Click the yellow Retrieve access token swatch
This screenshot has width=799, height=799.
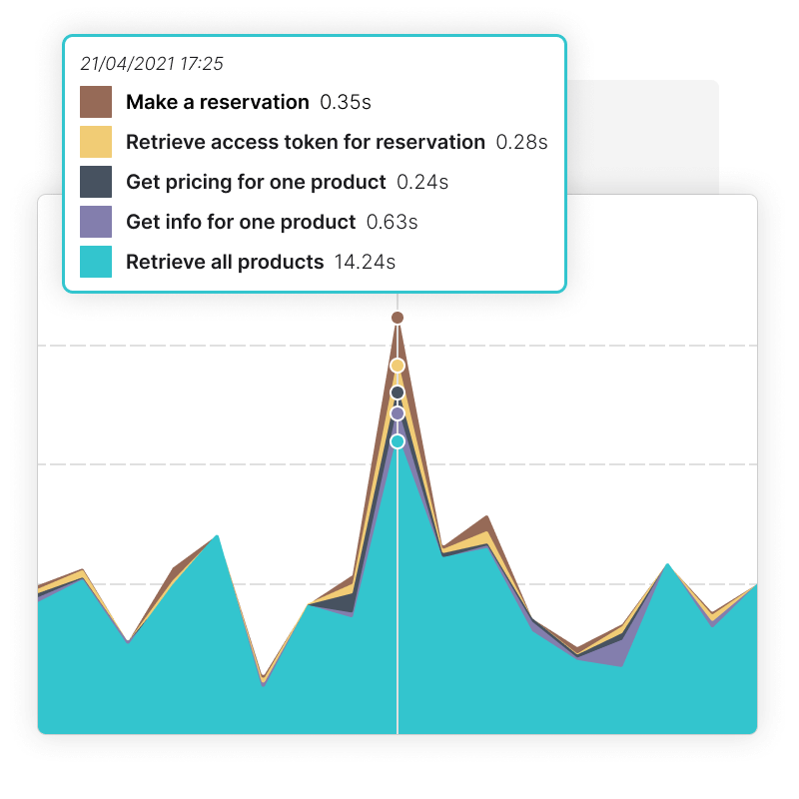[x=96, y=142]
